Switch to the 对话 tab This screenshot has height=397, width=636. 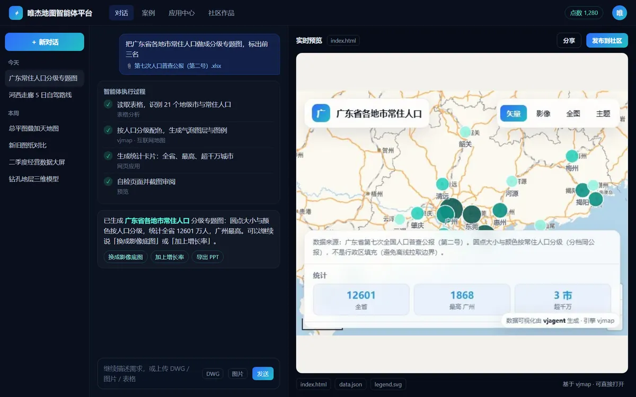[121, 13]
